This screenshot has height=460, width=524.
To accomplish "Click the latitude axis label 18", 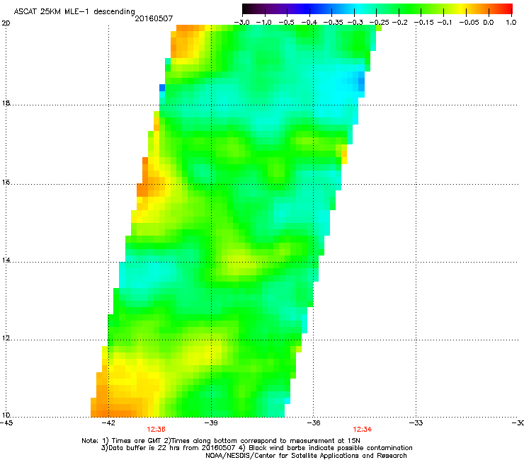I will pyautogui.click(x=6, y=103).
